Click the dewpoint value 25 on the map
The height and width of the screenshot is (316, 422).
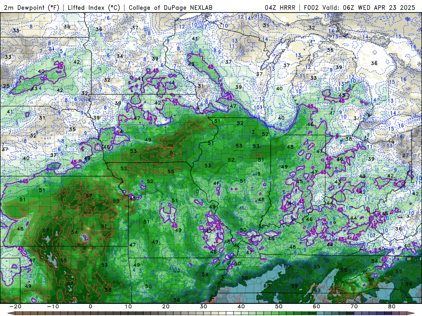(6, 86)
